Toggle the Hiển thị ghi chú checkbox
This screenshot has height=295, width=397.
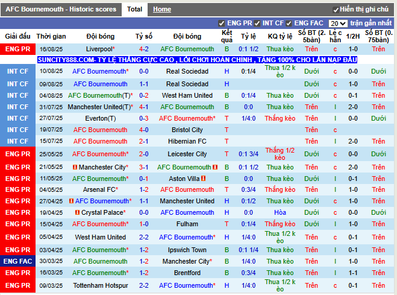pos(336,10)
